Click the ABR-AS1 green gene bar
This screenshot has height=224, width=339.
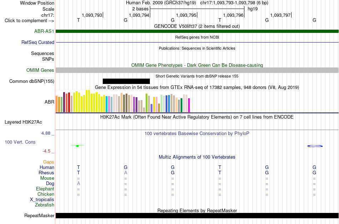tap(197, 31)
